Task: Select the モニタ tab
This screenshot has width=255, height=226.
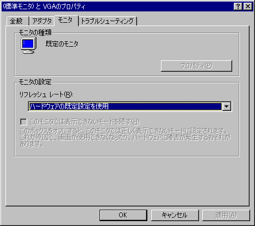Action: click(66, 20)
